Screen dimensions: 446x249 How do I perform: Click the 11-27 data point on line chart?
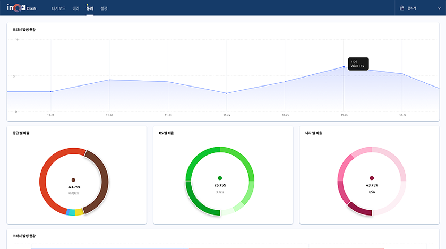(402, 74)
